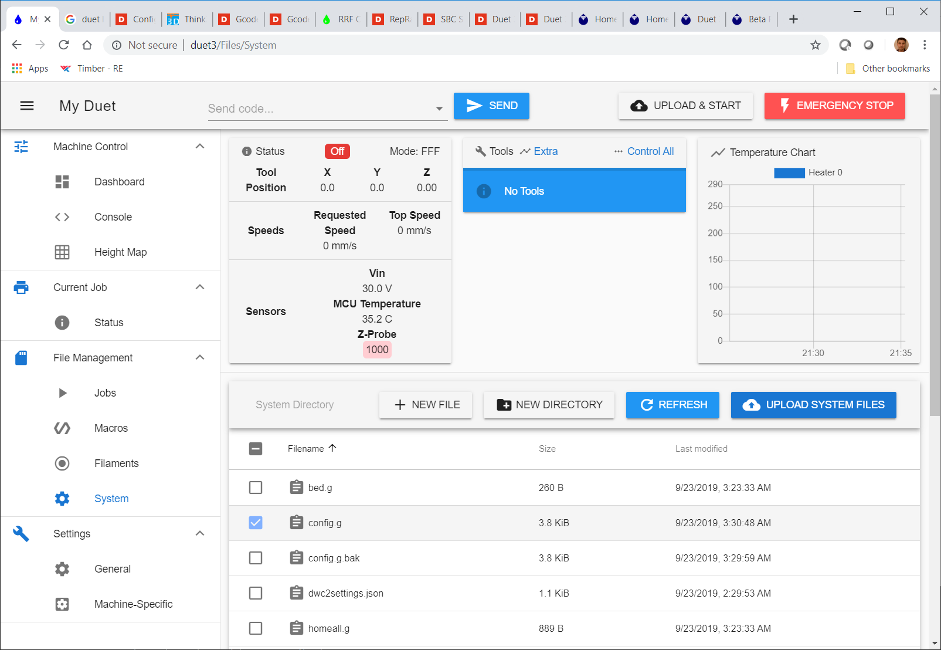Viewport: 941px width, 650px height.
Task: Click UPLOAD SYSTEM FILES button
Action: click(814, 405)
